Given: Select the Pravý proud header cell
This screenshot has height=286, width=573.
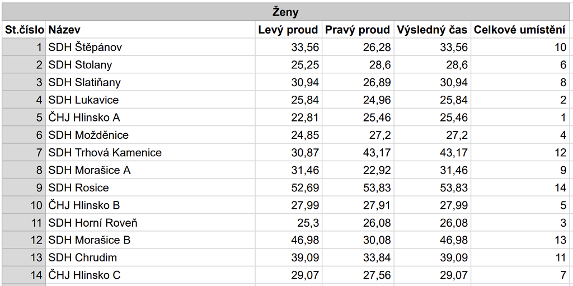Looking at the screenshot, I should coord(358,30).
